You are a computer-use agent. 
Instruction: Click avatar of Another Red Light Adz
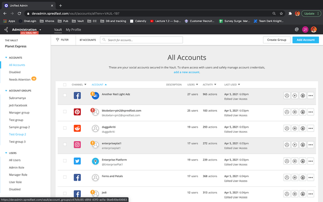click(x=95, y=95)
